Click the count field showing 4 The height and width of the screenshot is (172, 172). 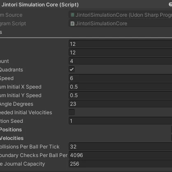120,61
